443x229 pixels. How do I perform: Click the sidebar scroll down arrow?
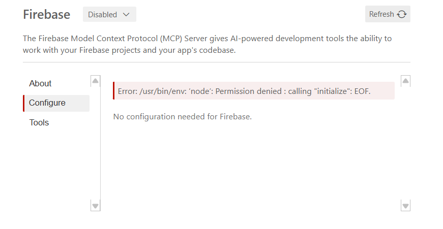coord(95,205)
